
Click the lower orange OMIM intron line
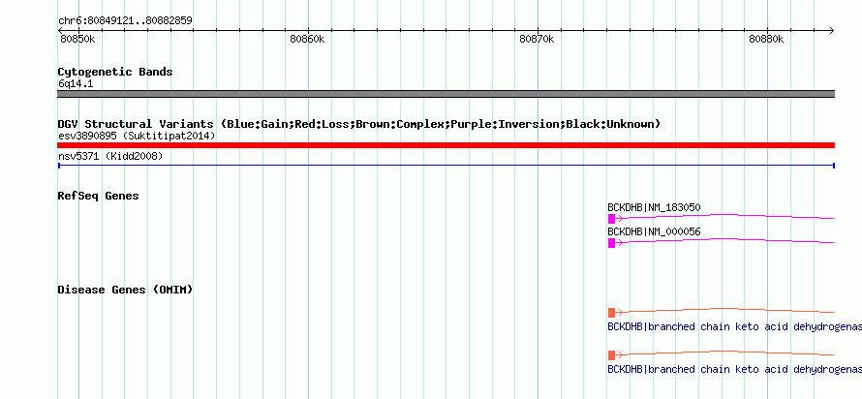[x=724, y=353]
